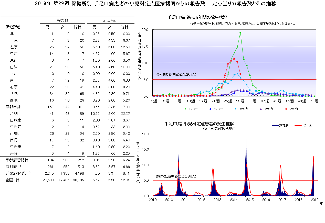Click the value 38,035 in 全国 row
Screen dimensions: 325x223
pyautogui.click(x=78, y=180)
